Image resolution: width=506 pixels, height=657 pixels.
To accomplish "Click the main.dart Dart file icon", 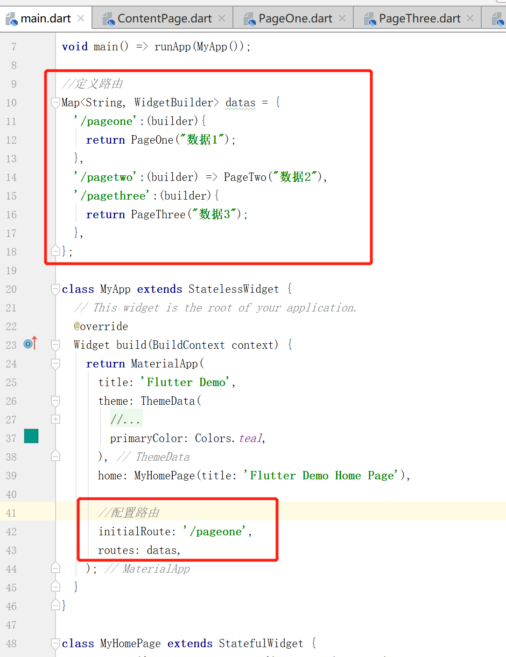I will [11, 19].
